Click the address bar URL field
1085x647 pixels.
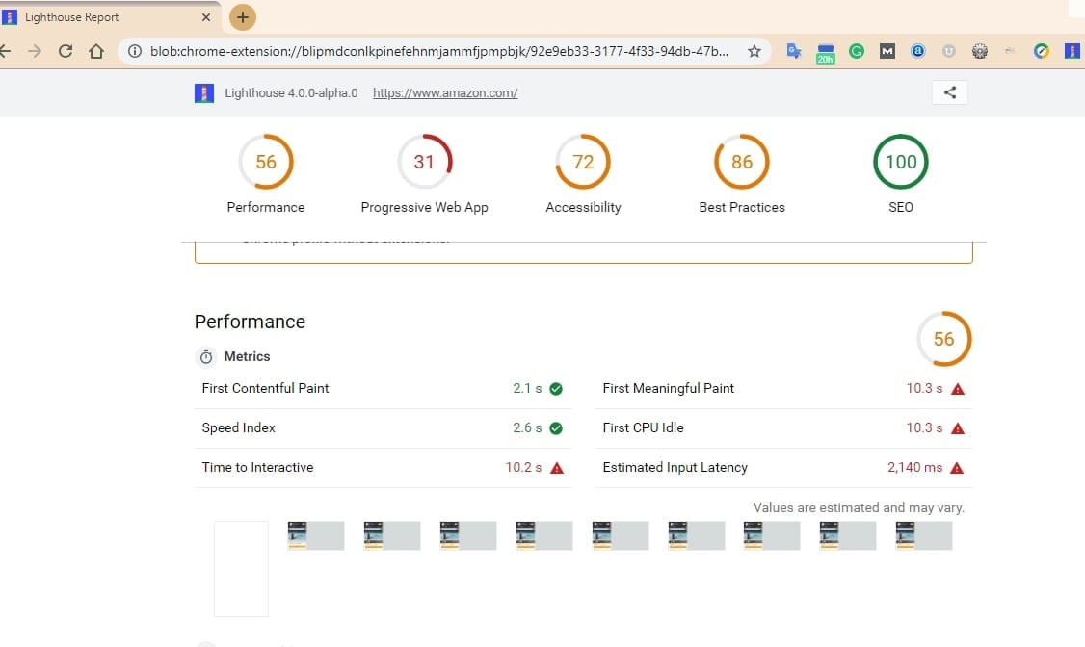438,51
